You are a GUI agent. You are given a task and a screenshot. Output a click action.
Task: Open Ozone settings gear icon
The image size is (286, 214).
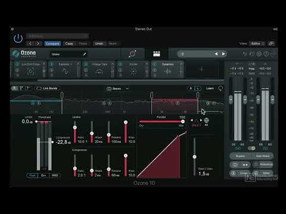click(x=259, y=54)
